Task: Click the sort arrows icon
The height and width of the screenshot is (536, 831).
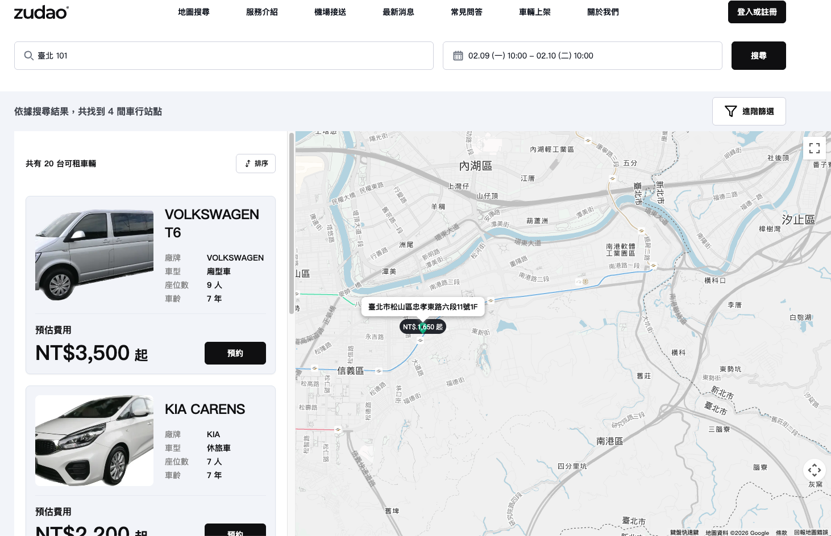Action: [x=248, y=164]
